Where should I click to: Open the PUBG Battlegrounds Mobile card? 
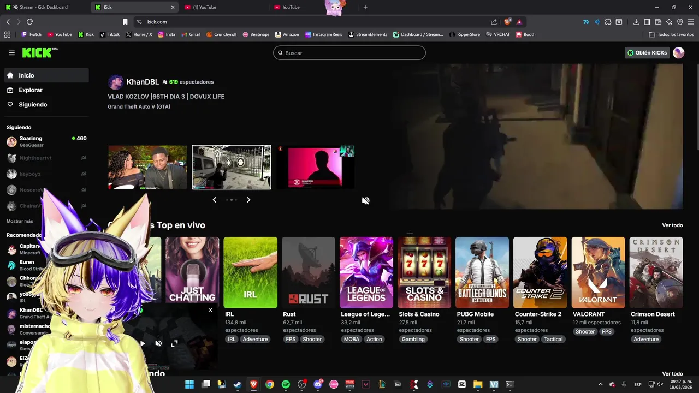point(482,272)
